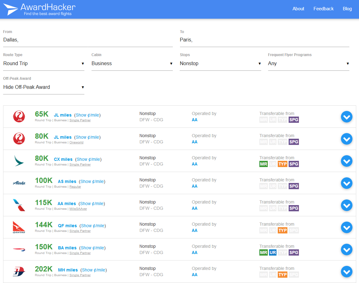Show cents per mile for QF miles
Viewport: 359px width, 283px height.
point(93,226)
